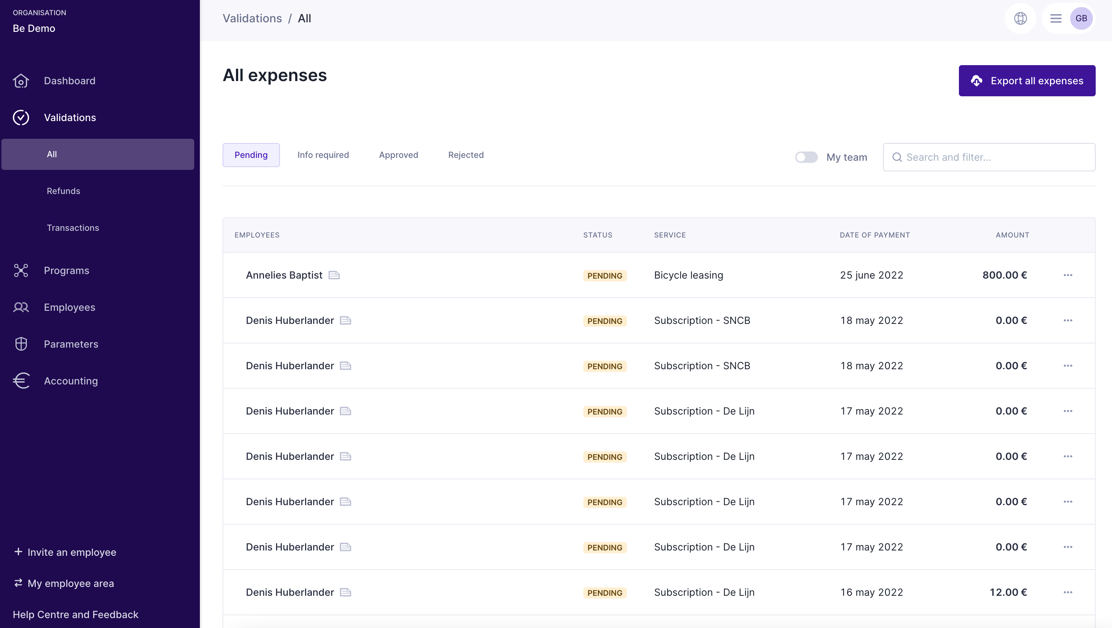Open the language globe icon
The width and height of the screenshot is (1112, 628).
[1020, 18]
